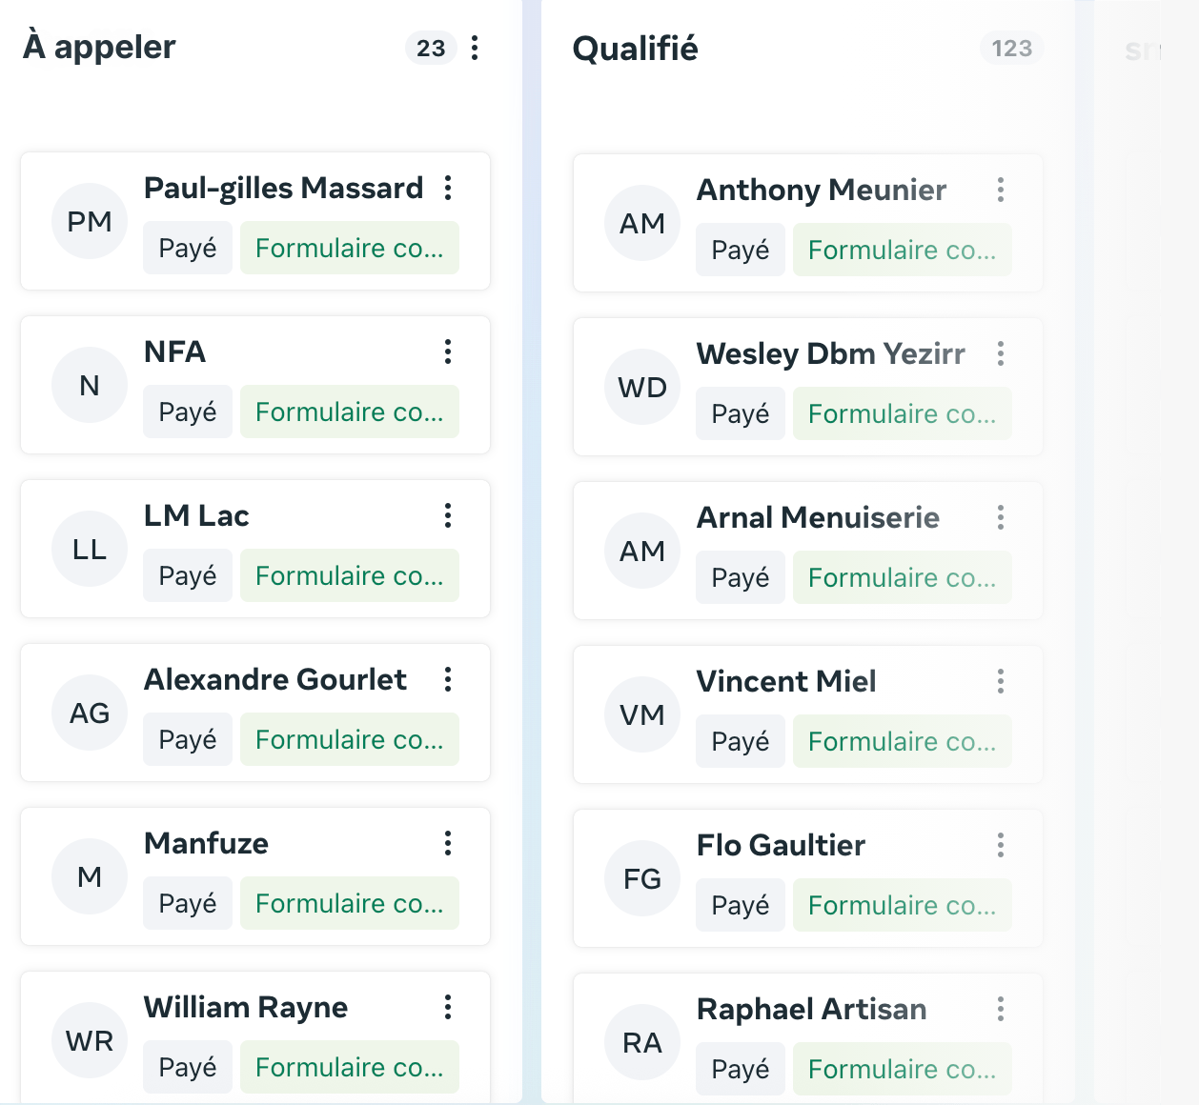Open three-dot menu on NFA card
1199x1105 pixels.
448,352
